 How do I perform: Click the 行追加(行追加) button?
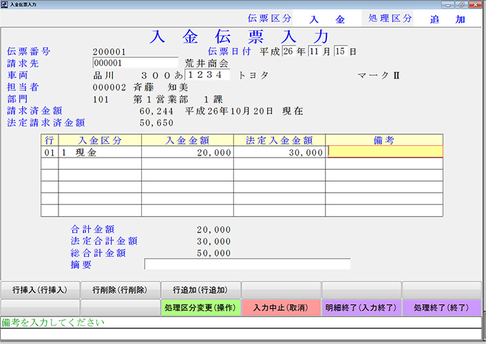coord(200,290)
